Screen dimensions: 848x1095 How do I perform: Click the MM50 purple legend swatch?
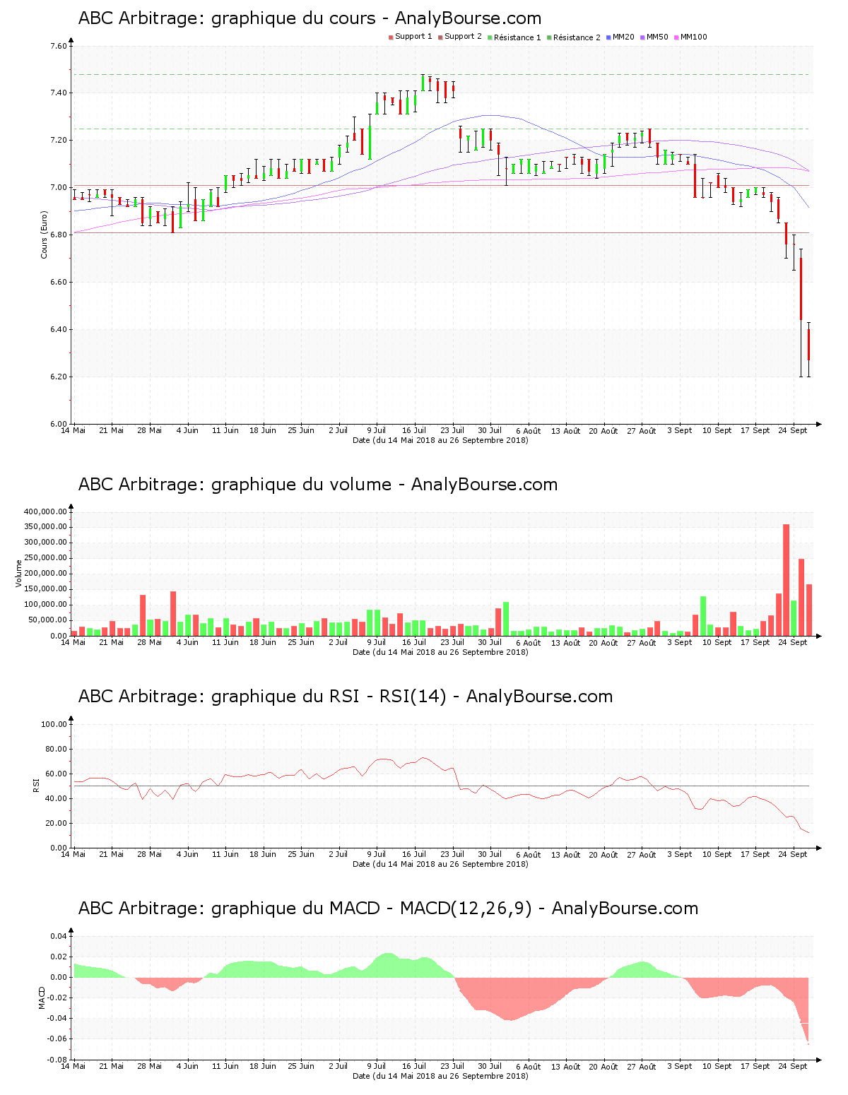click(x=642, y=37)
